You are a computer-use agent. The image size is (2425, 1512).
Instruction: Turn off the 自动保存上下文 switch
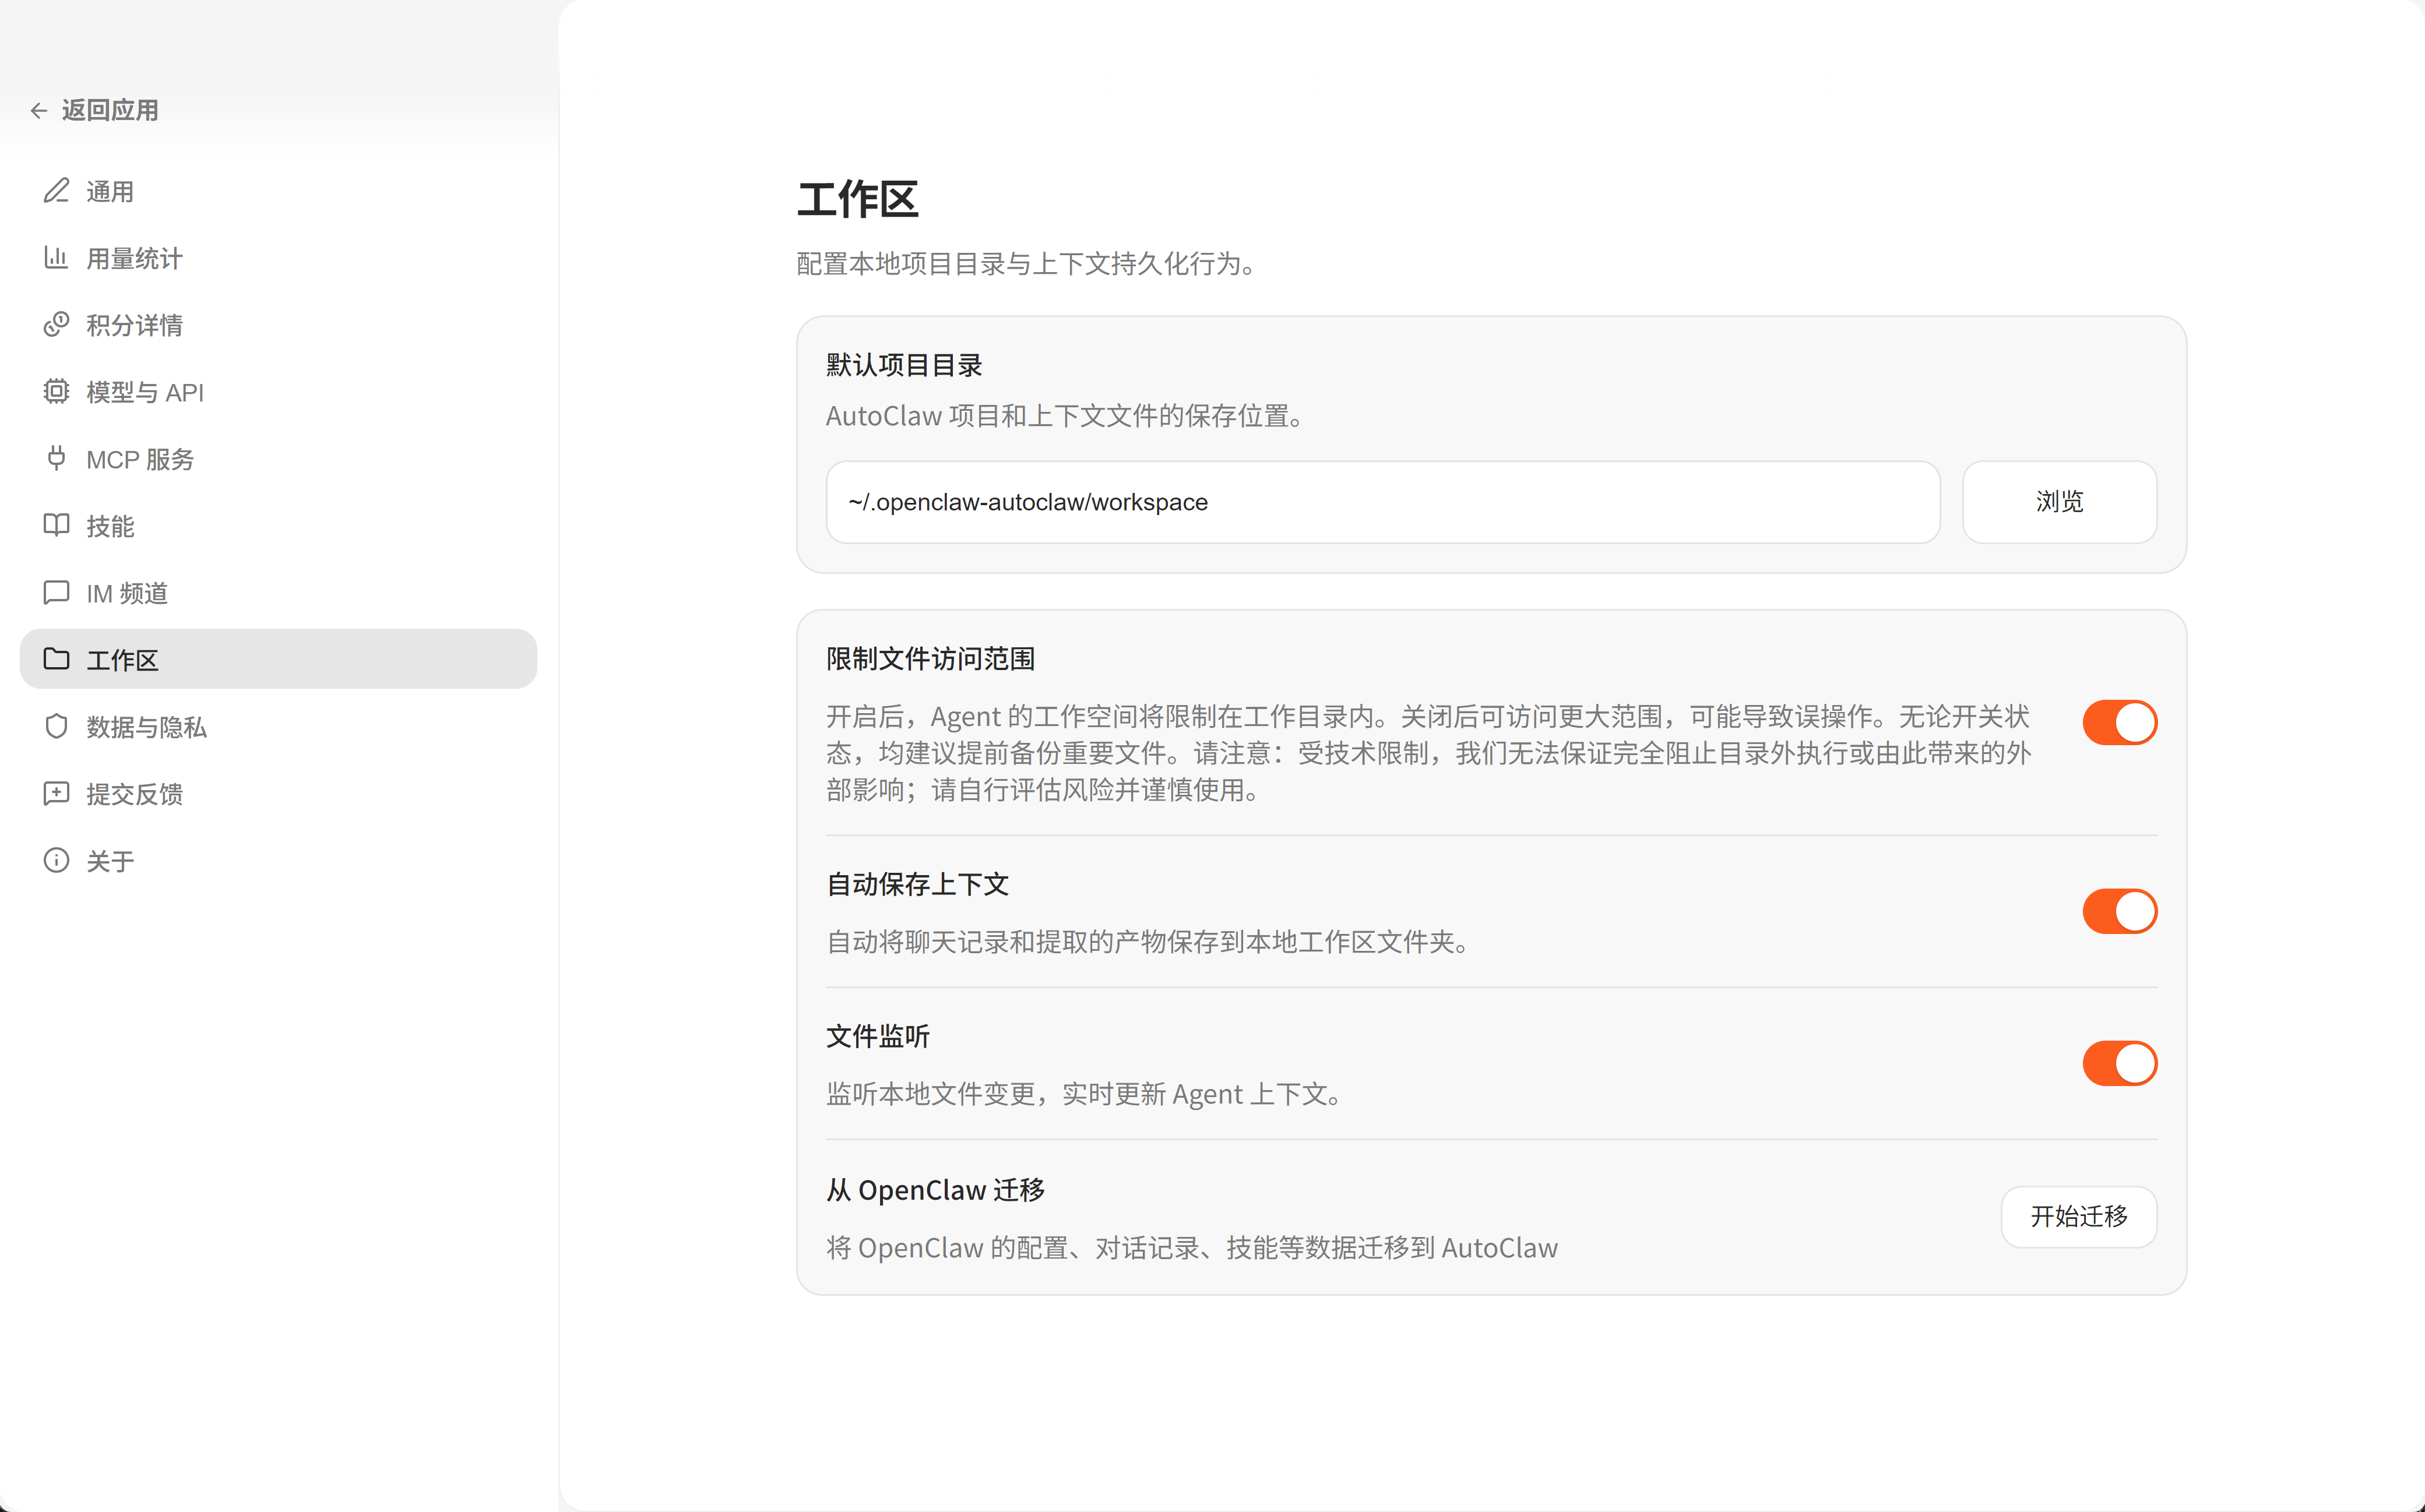2119,911
